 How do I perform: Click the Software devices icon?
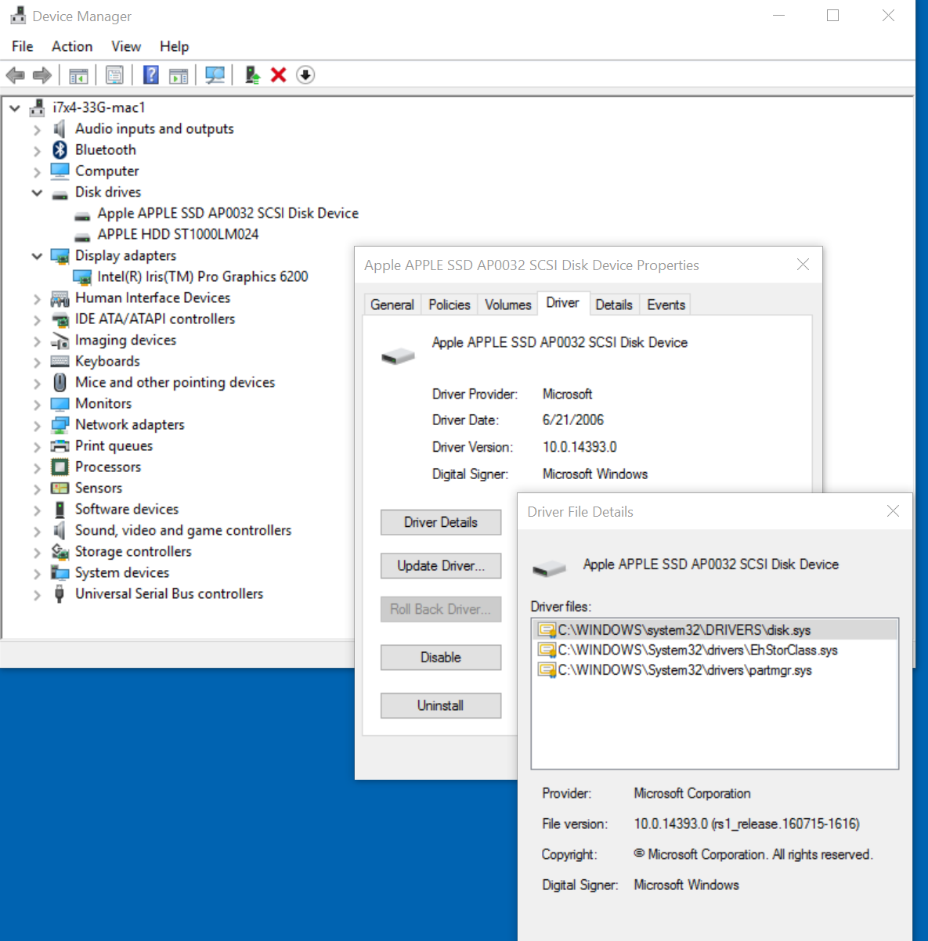tap(60, 509)
